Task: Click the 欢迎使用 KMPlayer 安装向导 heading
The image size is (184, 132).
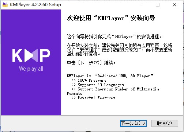Action: [111, 18]
